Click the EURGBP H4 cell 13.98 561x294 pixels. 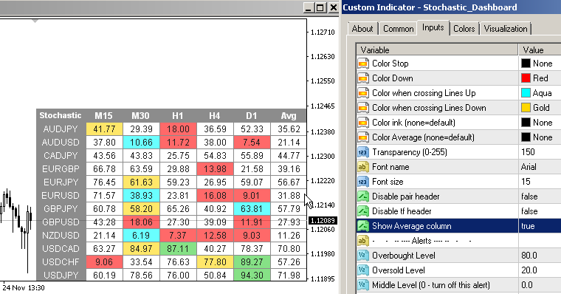point(215,168)
